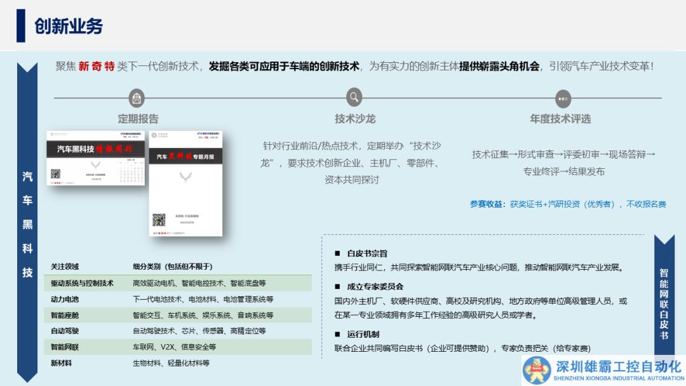The height and width of the screenshot is (386, 686).
Task: Select the 定期报告 heading
Action: [138, 119]
